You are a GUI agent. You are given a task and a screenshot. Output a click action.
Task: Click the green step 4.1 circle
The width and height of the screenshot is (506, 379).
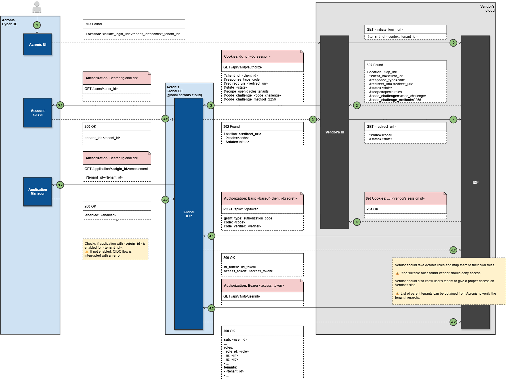click(x=211, y=236)
